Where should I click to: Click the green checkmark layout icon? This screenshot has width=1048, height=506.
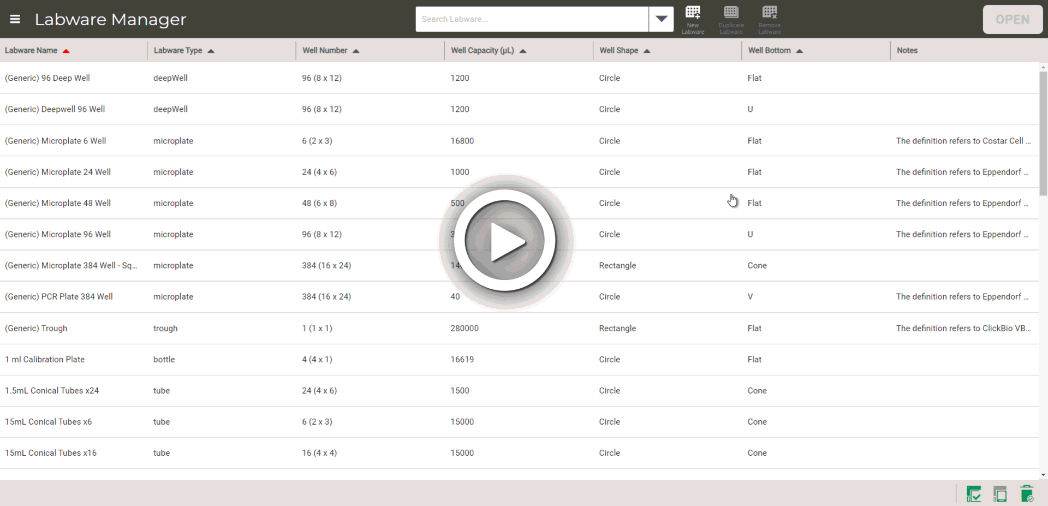pos(973,494)
